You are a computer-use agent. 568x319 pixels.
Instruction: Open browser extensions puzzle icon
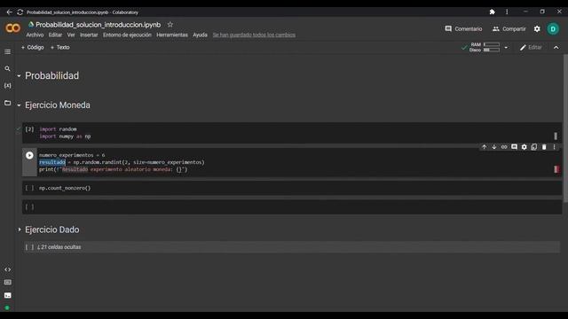point(493,12)
